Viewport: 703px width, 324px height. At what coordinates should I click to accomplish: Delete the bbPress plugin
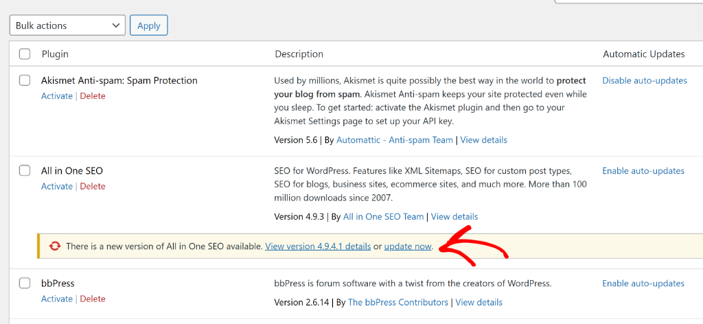(93, 299)
